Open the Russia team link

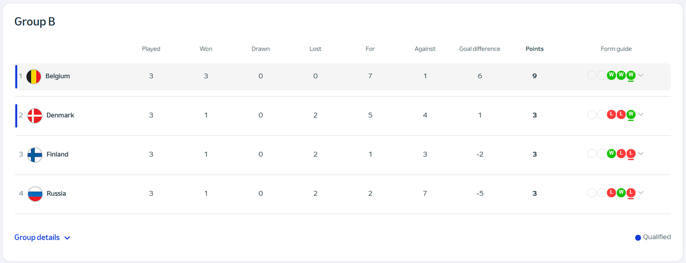tap(56, 193)
